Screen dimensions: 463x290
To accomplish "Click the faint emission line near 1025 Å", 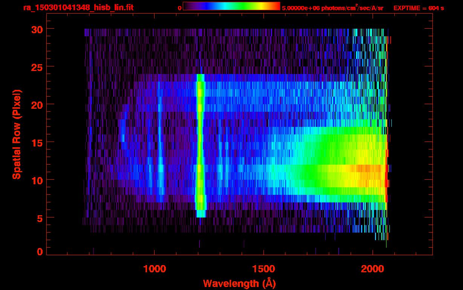I will [x=160, y=142].
